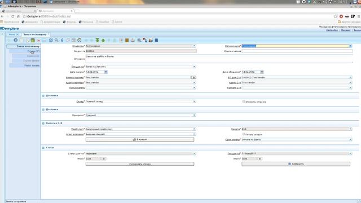Click the Attachment paperclip icon
361x203 pixels.
coord(62,40)
